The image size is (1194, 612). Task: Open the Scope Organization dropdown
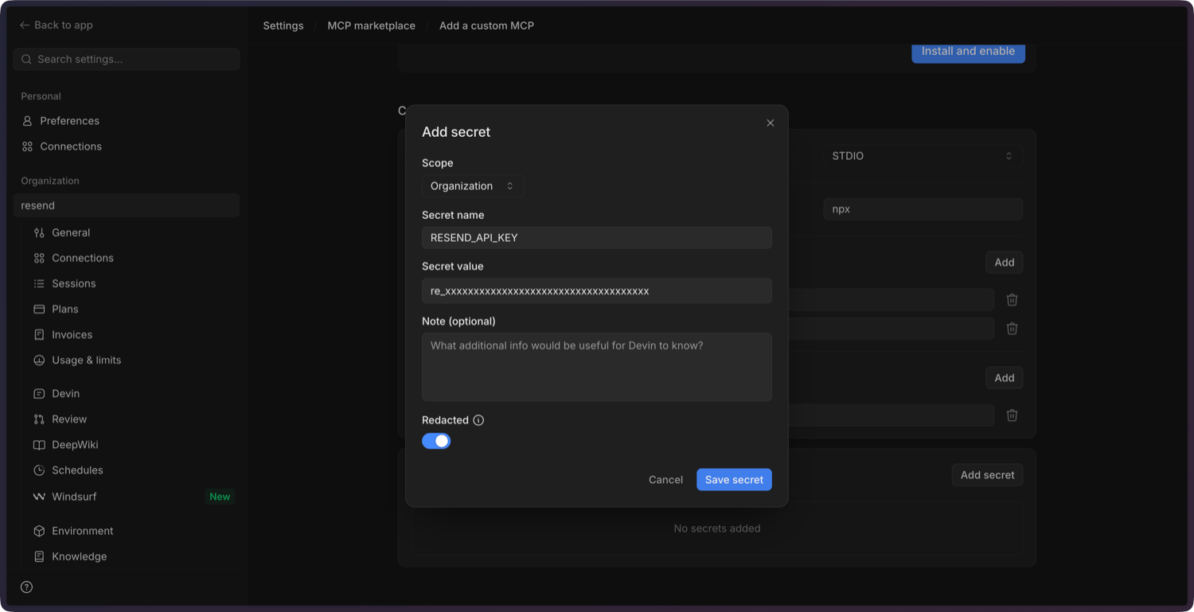(473, 186)
